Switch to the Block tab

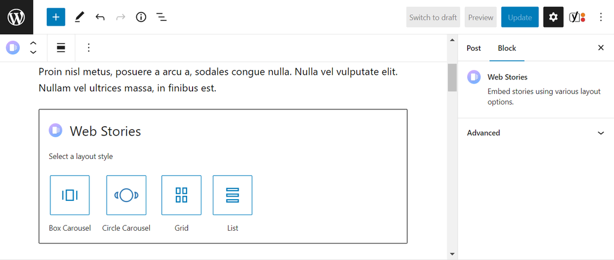coord(507,48)
